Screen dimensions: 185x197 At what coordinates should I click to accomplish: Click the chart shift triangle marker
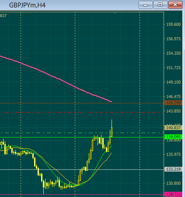tap(115, 13)
